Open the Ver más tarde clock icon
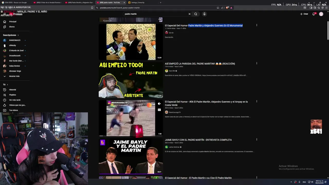 tap(4, 100)
